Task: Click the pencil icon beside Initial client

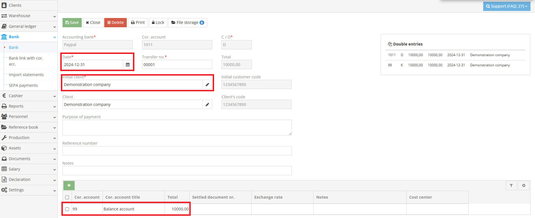Action: [207, 85]
